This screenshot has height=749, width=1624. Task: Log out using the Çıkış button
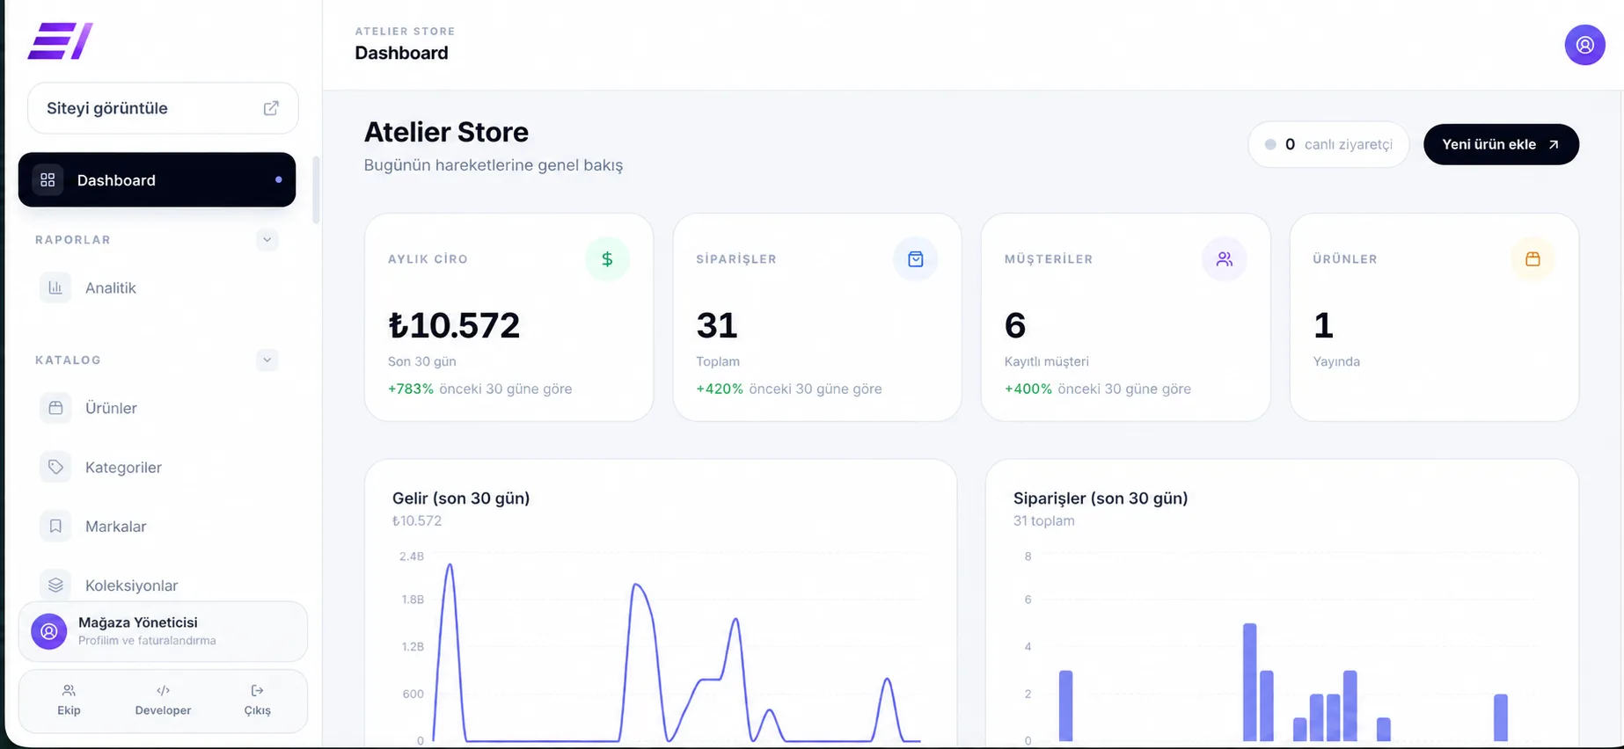pyautogui.click(x=257, y=701)
